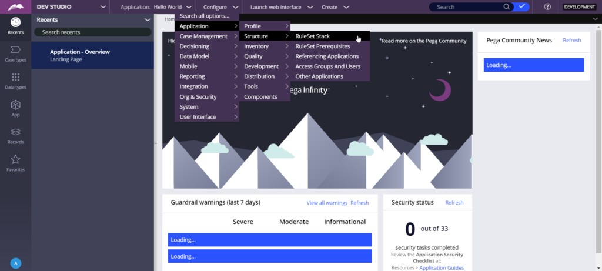This screenshot has width=602, height=271.
Task: Open Case types in sidebar
Action: pyautogui.click(x=15, y=53)
